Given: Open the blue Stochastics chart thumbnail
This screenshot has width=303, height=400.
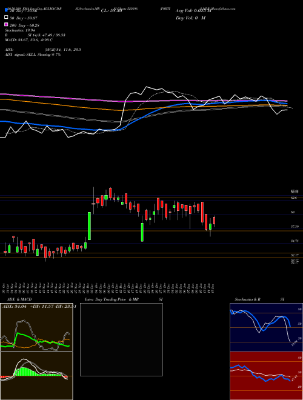Looking at the screenshot, I should (266, 327).
